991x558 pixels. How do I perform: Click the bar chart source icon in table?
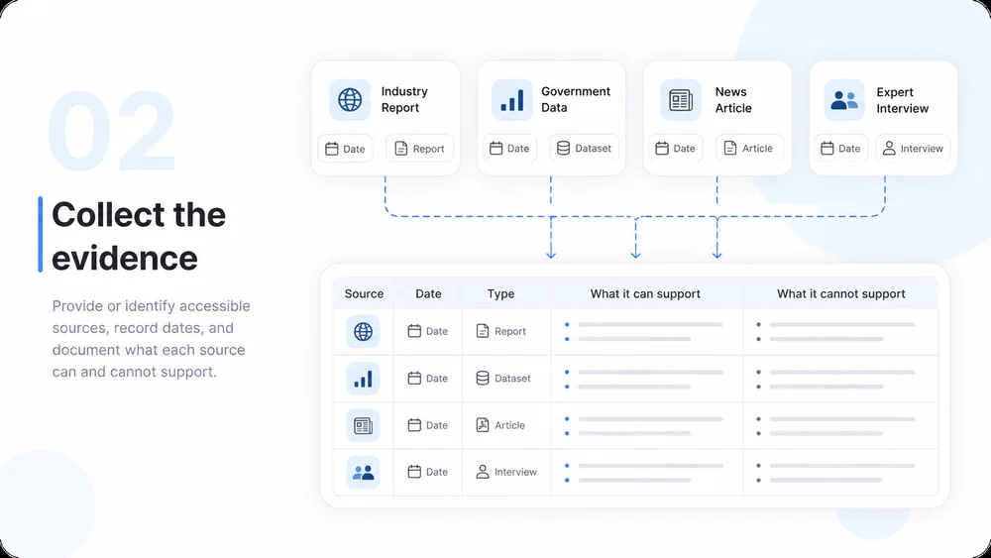tap(364, 379)
